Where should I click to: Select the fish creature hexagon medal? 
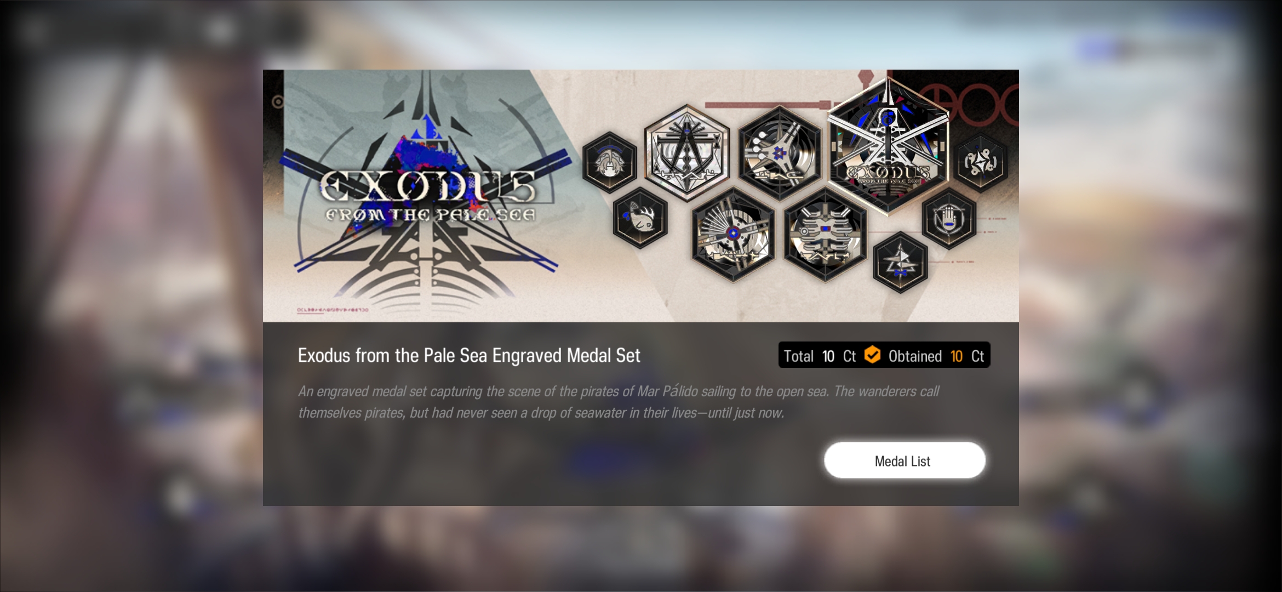coord(640,218)
